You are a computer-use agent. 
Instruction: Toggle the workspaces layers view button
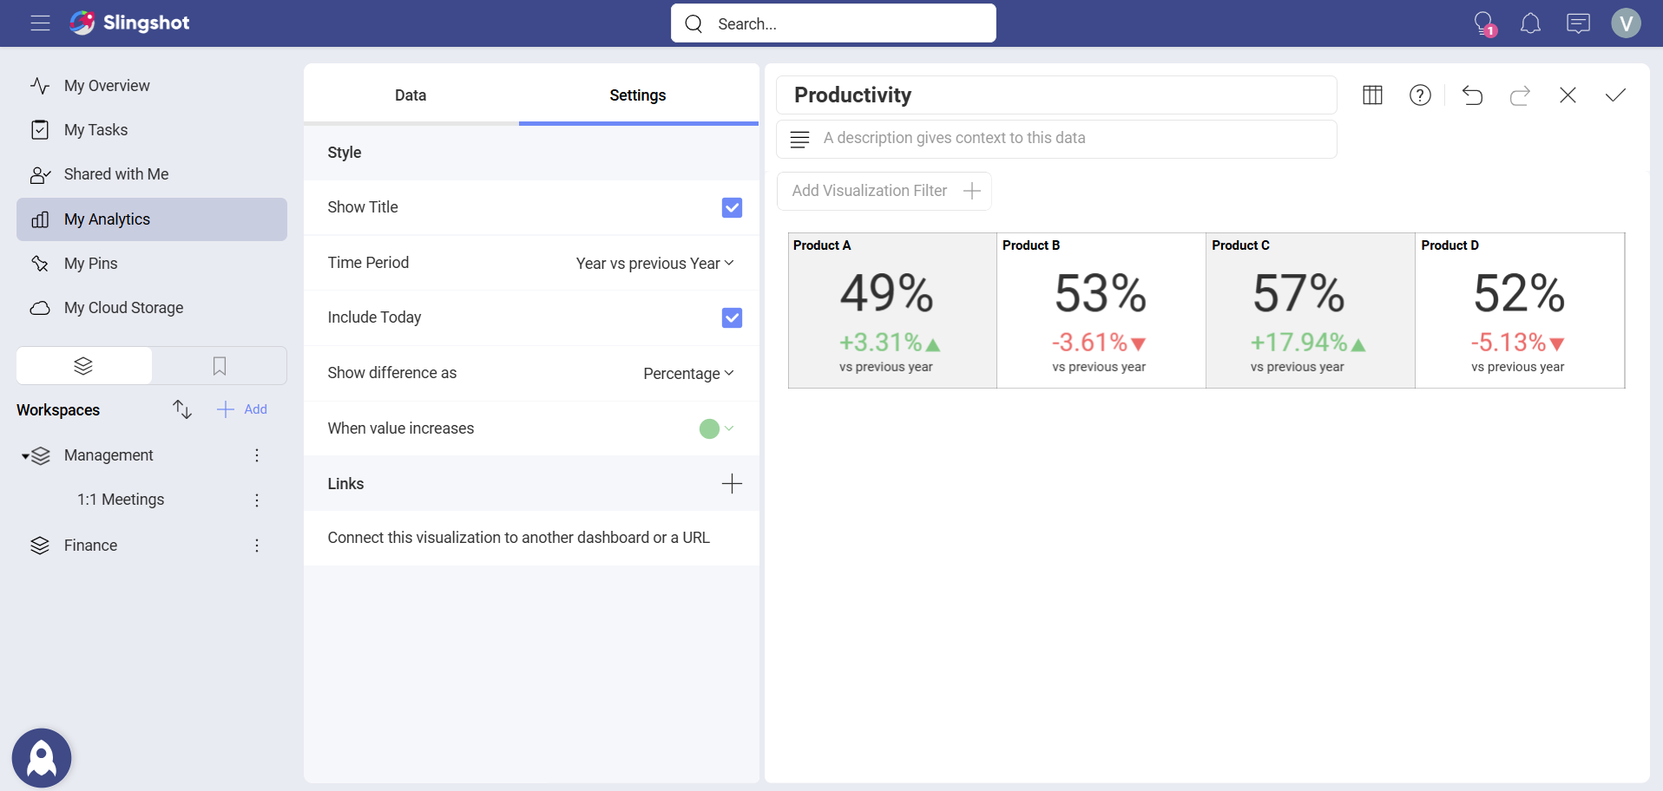82,365
